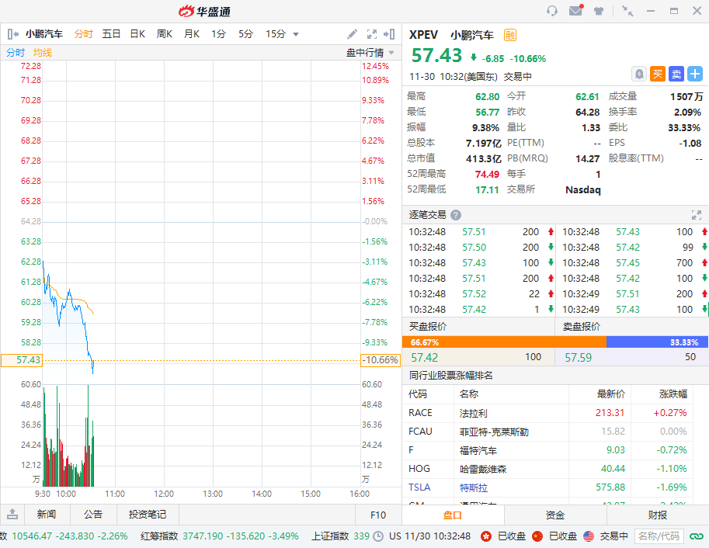709x548 pixels.
Task: Switch to 15分 chart tab
Action: pos(276,34)
